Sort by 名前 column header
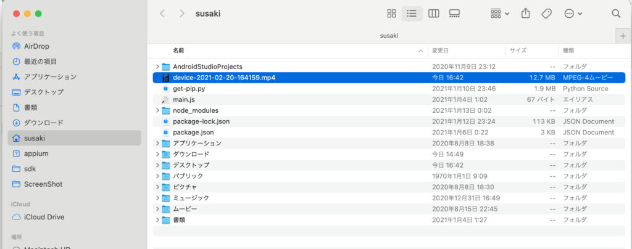This screenshot has height=249, width=632. (178, 51)
